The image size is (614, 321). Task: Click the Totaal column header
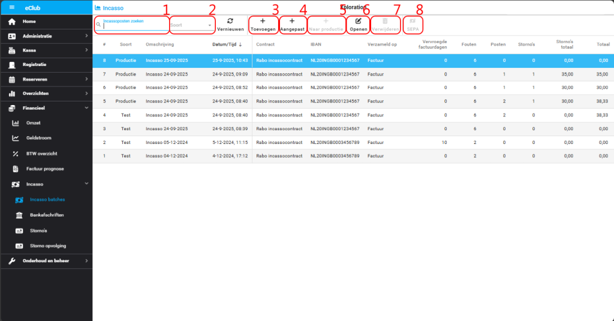602,44
